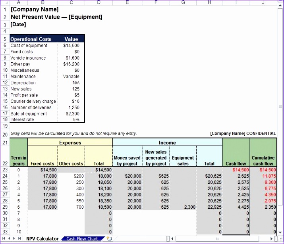Select Other costs cell 700 in year 6
Viewport: 284px width, 244px height.
(71, 207)
